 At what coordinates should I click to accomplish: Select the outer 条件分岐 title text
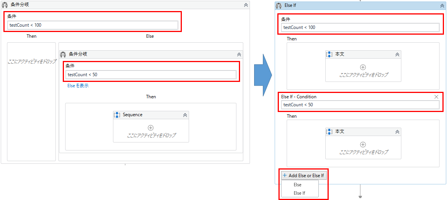pyautogui.click(x=20, y=5)
